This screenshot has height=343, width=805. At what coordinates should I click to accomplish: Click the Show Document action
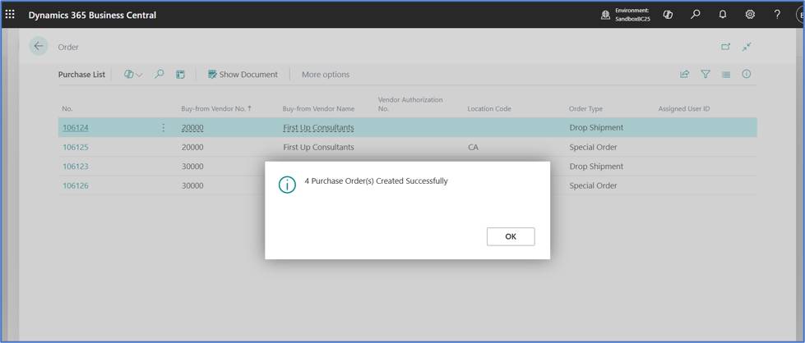coord(243,75)
